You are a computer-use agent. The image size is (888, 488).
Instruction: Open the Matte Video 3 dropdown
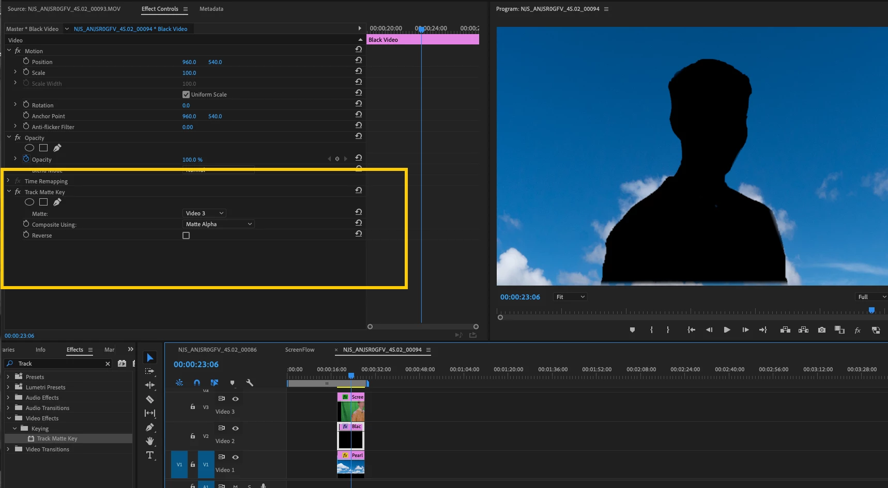(x=205, y=213)
